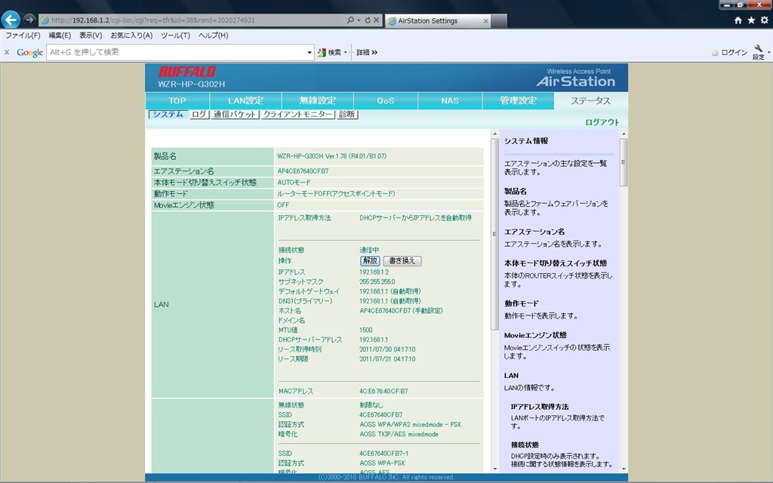Expand the Google 検索 button dropdown arrow

[x=346, y=53]
